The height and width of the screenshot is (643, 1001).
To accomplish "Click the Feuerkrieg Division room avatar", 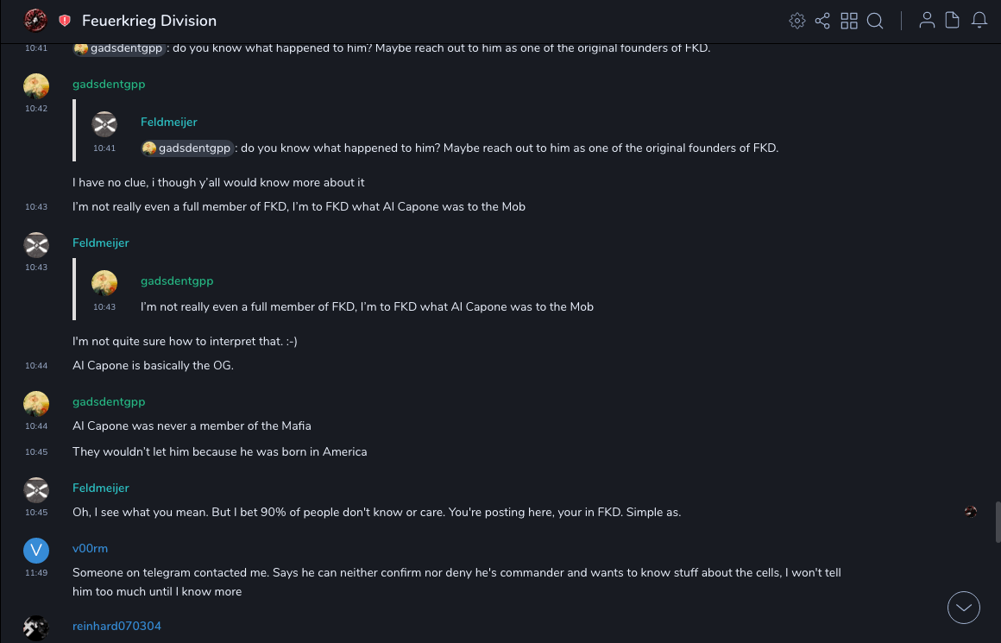I will click(35, 20).
